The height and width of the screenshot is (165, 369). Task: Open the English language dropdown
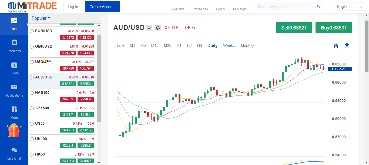(350, 7)
